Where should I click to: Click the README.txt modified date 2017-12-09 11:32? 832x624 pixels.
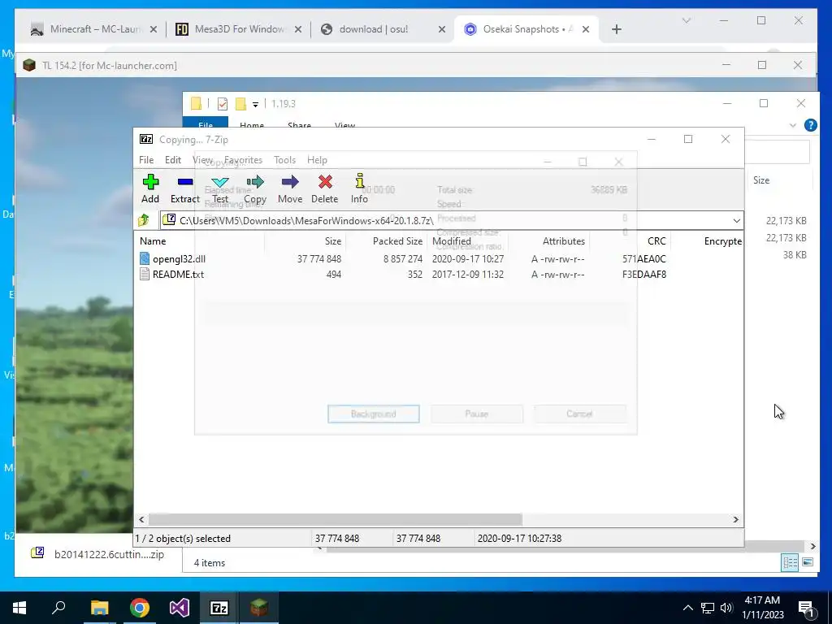coord(467,275)
